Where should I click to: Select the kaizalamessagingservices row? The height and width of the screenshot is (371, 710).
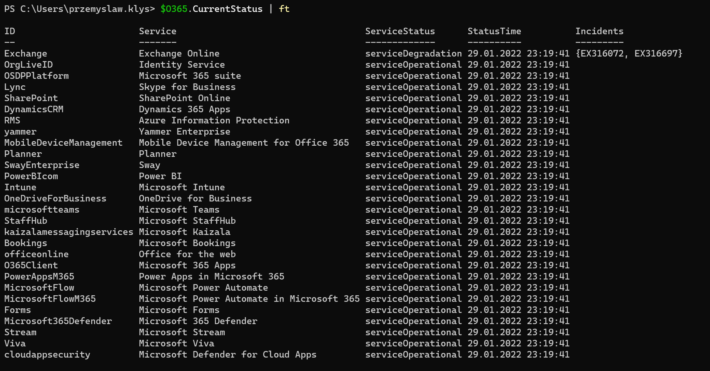click(x=68, y=232)
